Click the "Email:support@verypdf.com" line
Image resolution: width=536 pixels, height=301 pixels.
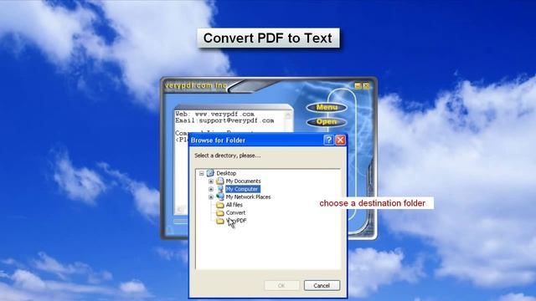point(224,120)
